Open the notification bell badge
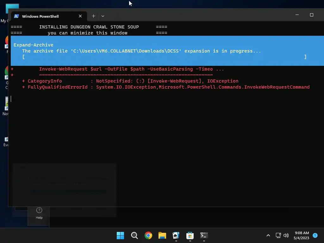The width and height of the screenshot is (324, 243). point(315,235)
